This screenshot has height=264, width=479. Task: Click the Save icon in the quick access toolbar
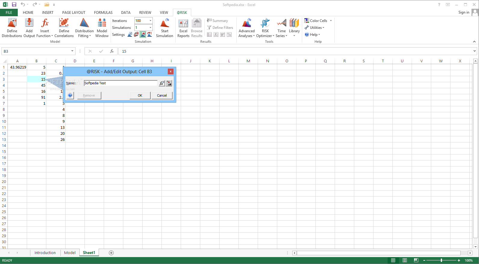(x=14, y=5)
